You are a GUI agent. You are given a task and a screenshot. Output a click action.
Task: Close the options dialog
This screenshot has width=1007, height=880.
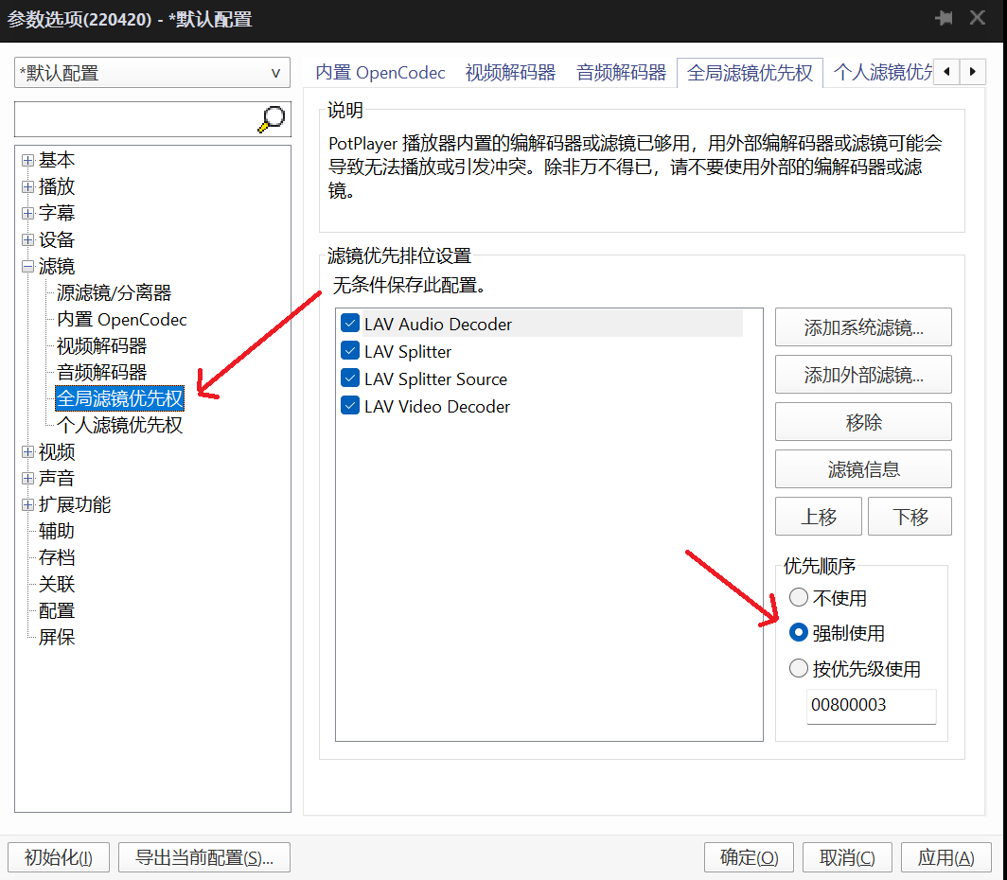(x=978, y=17)
